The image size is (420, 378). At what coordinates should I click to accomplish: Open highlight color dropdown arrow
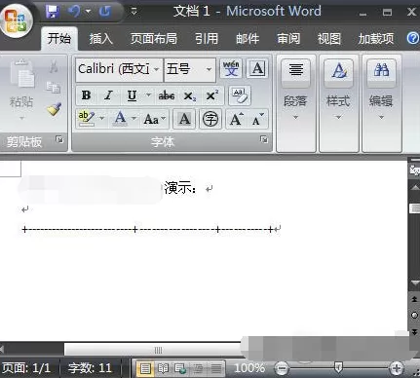click(x=101, y=118)
